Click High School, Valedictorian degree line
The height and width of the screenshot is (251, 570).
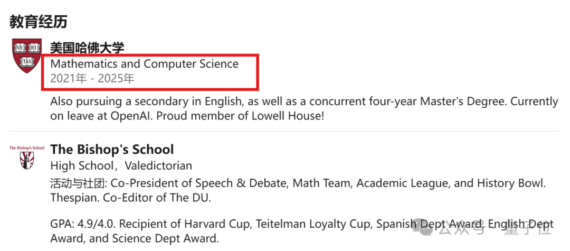coord(121,166)
